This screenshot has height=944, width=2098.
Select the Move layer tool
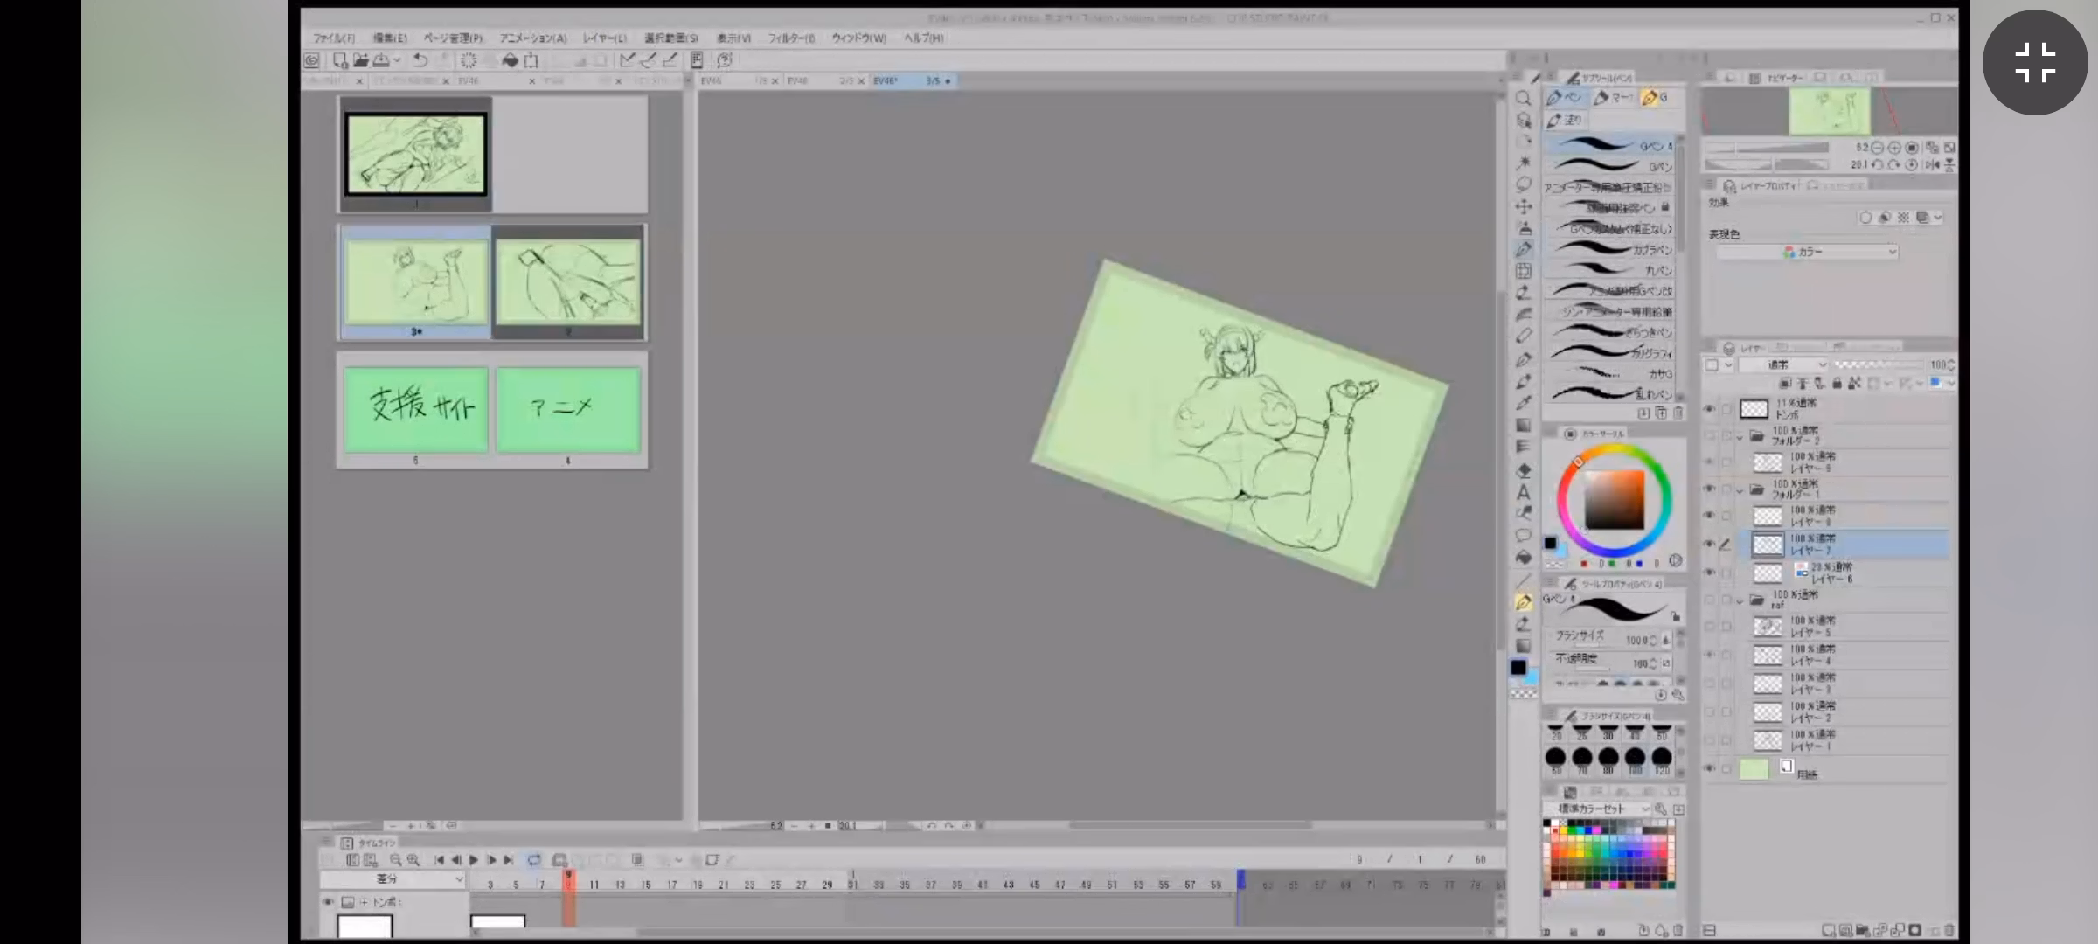(x=1523, y=206)
